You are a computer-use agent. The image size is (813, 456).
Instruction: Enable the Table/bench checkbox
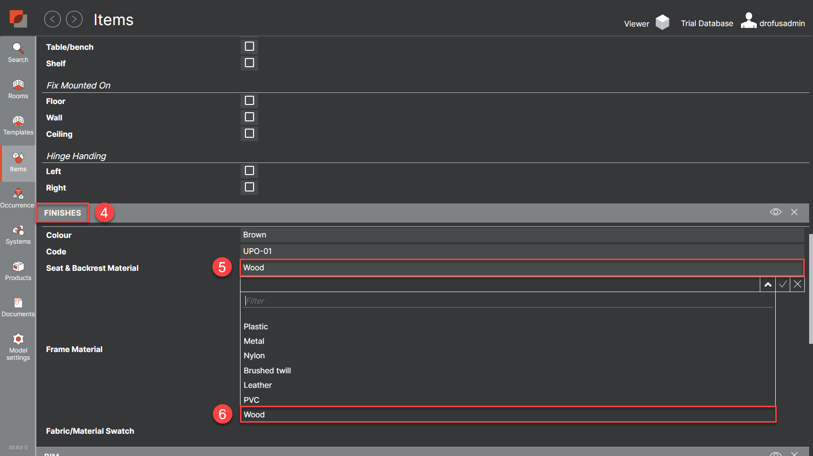249,46
